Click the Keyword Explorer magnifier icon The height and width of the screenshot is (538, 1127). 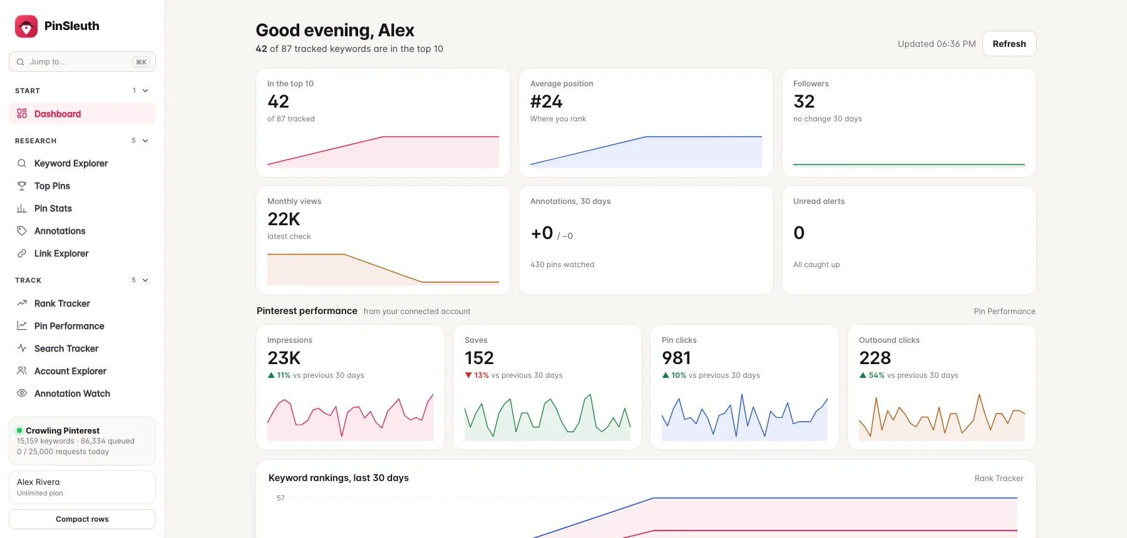pyautogui.click(x=22, y=163)
